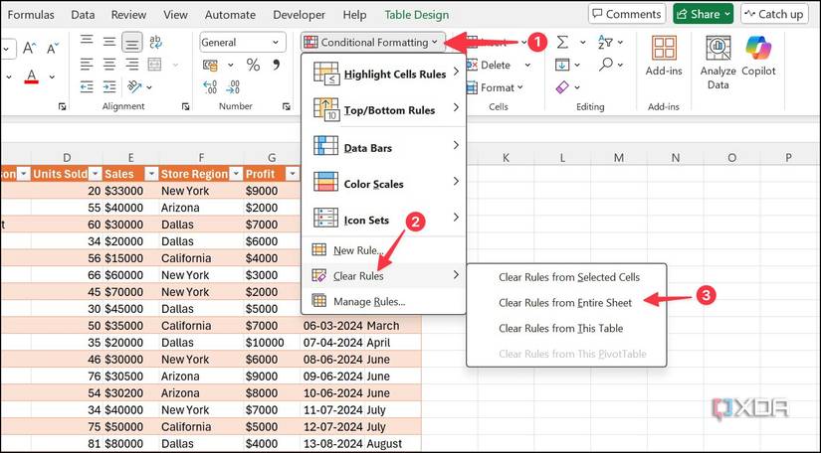Viewport: 821px width, 453px height.
Task: Switch to the Data ribbon tab
Action: [83, 15]
